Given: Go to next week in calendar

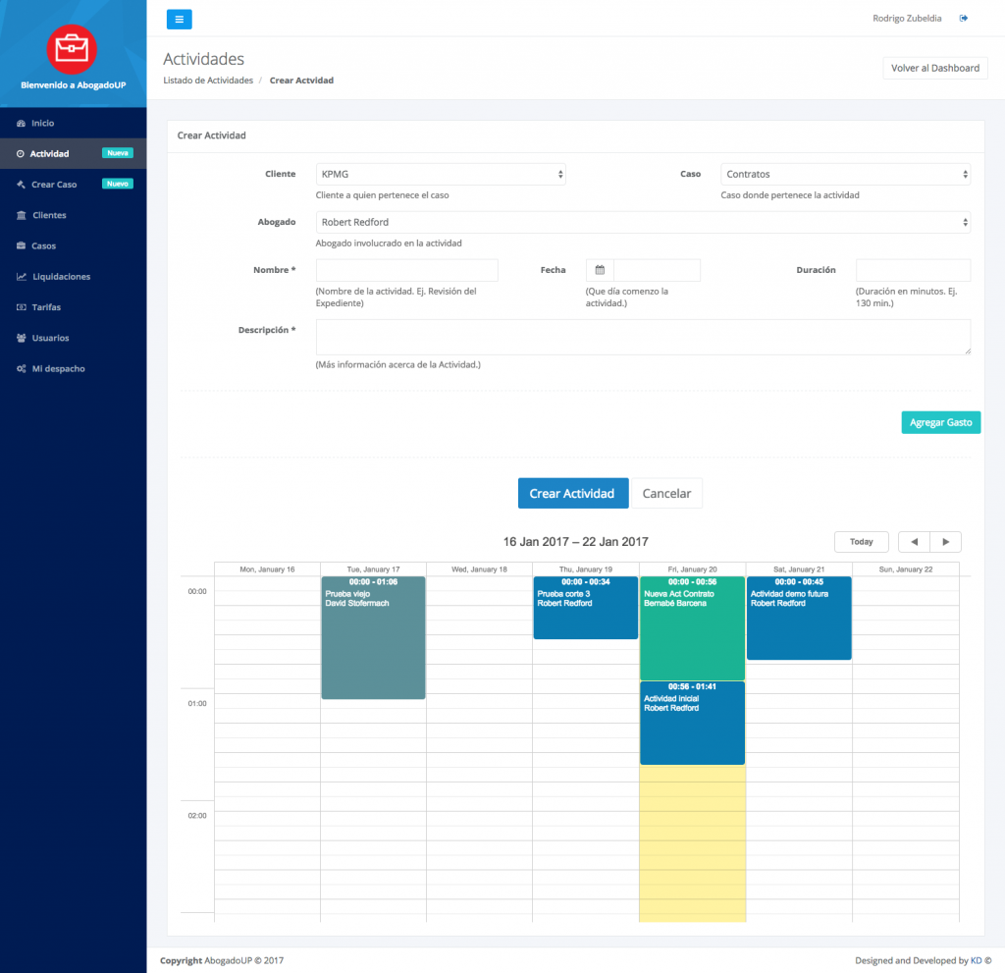Looking at the screenshot, I should coord(945,542).
